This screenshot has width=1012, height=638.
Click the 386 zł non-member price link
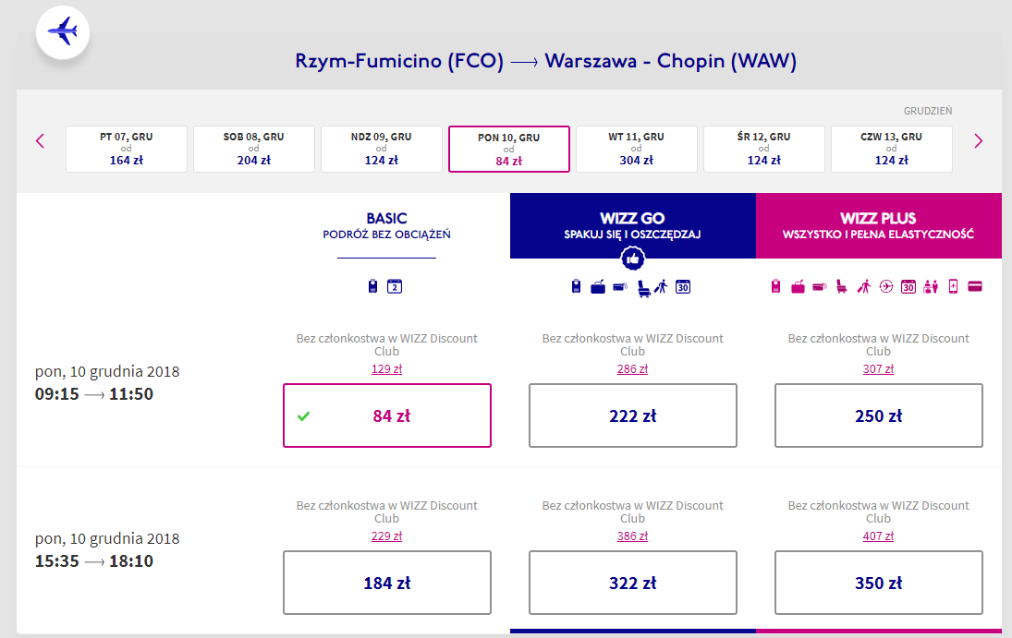pyautogui.click(x=632, y=536)
